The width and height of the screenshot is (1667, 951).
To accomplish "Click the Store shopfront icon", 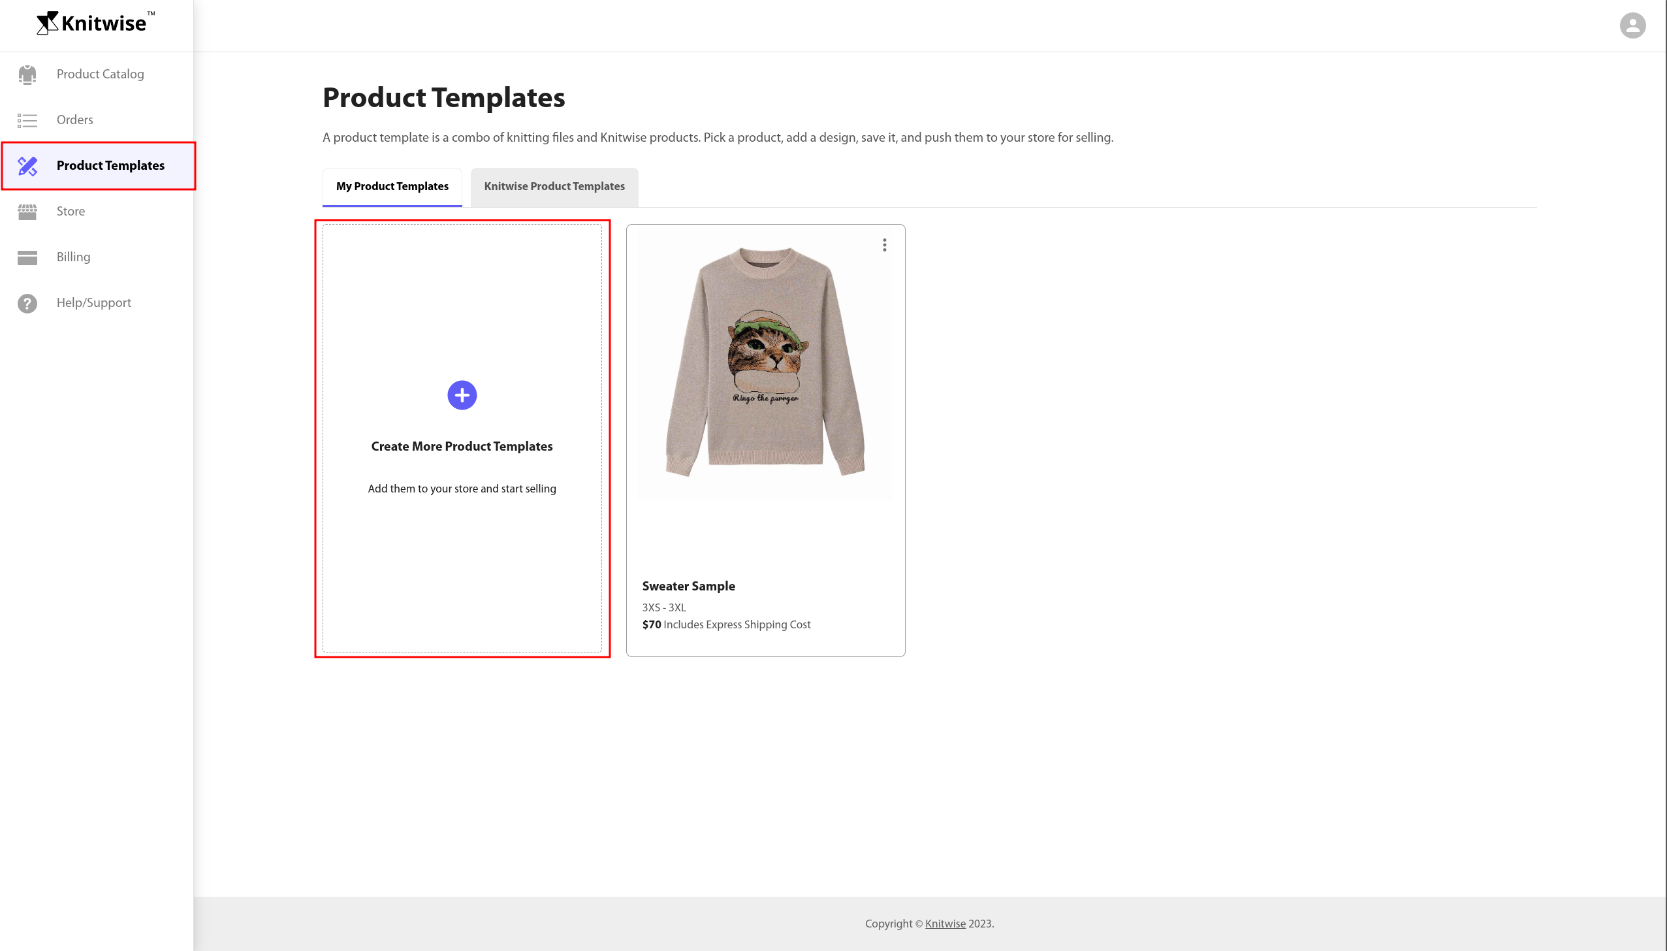I will tap(27, 212).
